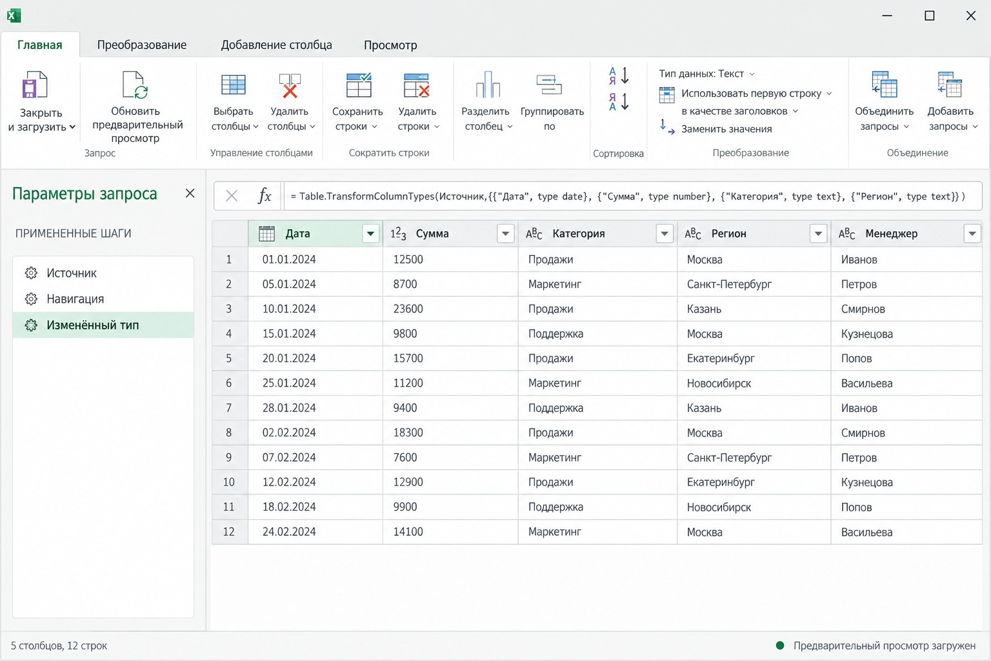
Task: Open the Просмотр ribbon tab
Action: [390, 45]
